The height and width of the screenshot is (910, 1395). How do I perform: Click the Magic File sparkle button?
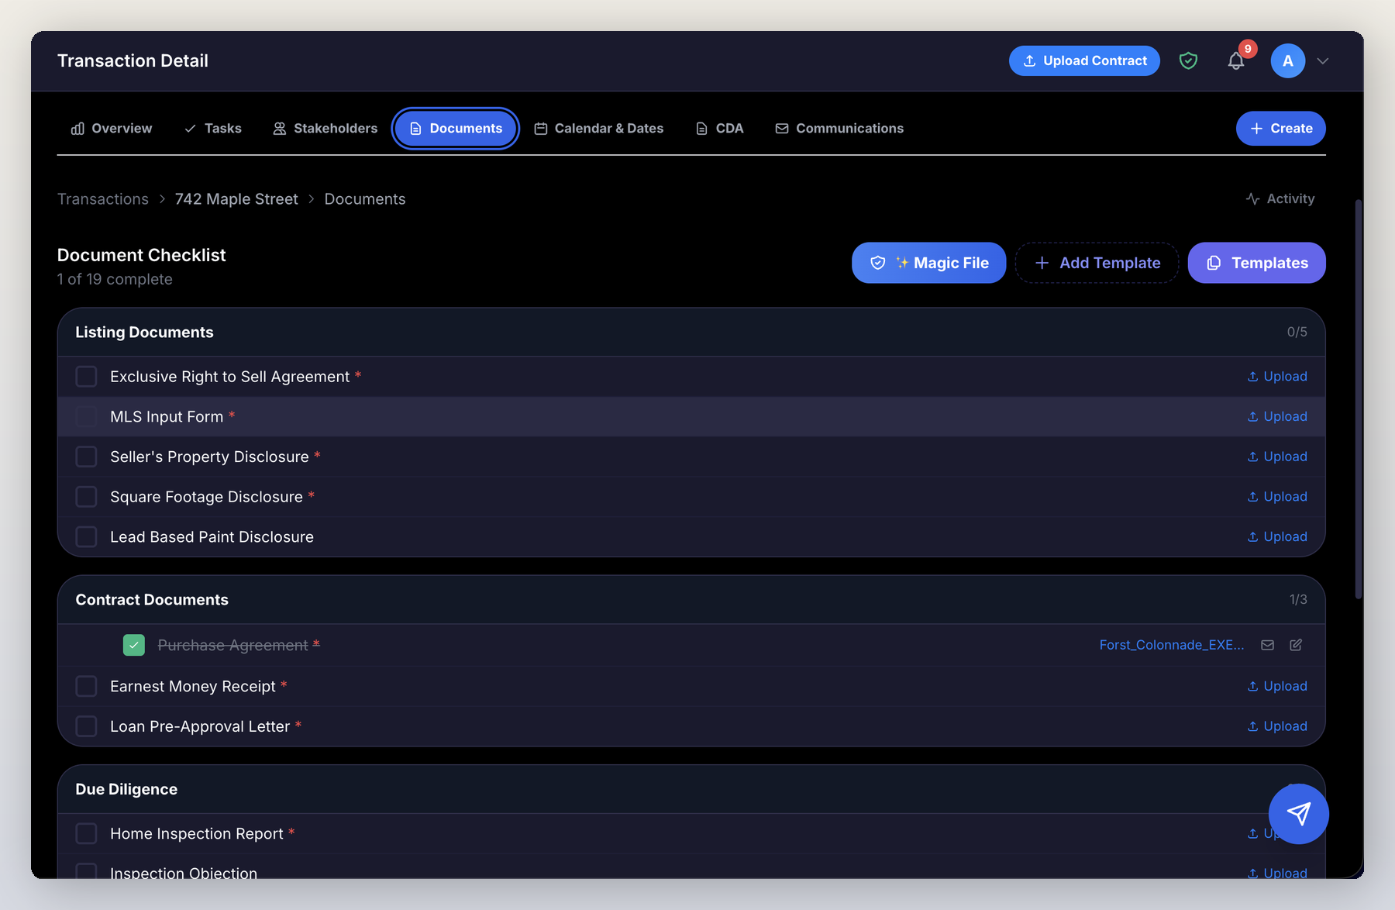click(928, 263)
